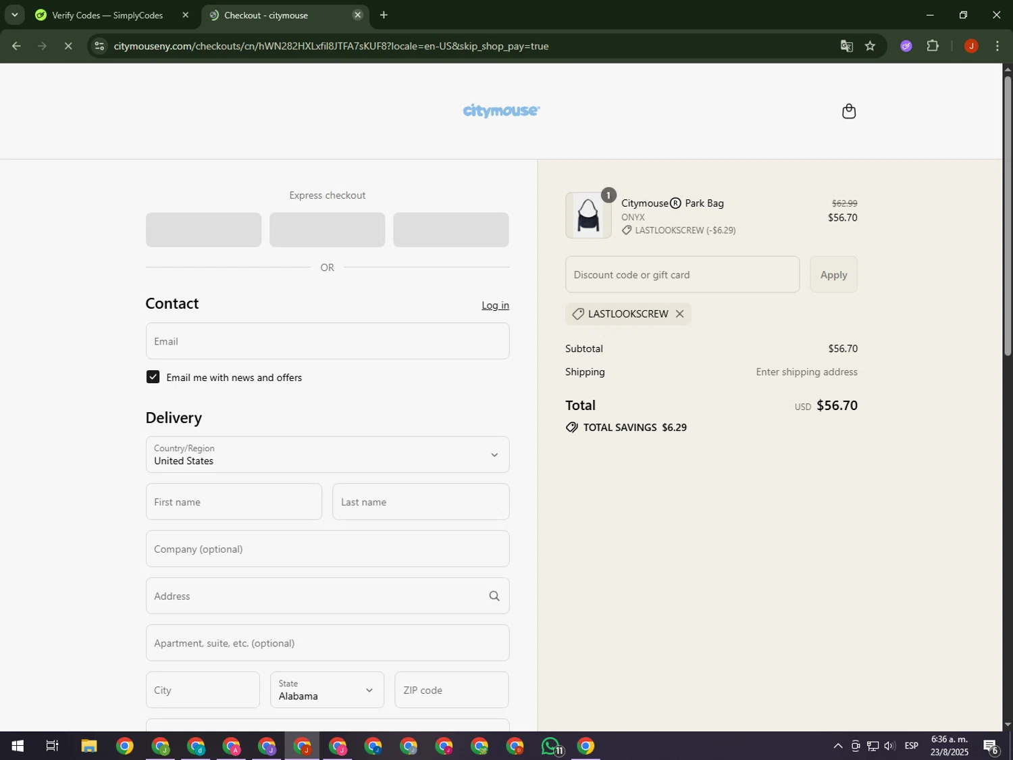
Task: Click the TOTAL SAVINGS $6.29 text
Action: 635,428
